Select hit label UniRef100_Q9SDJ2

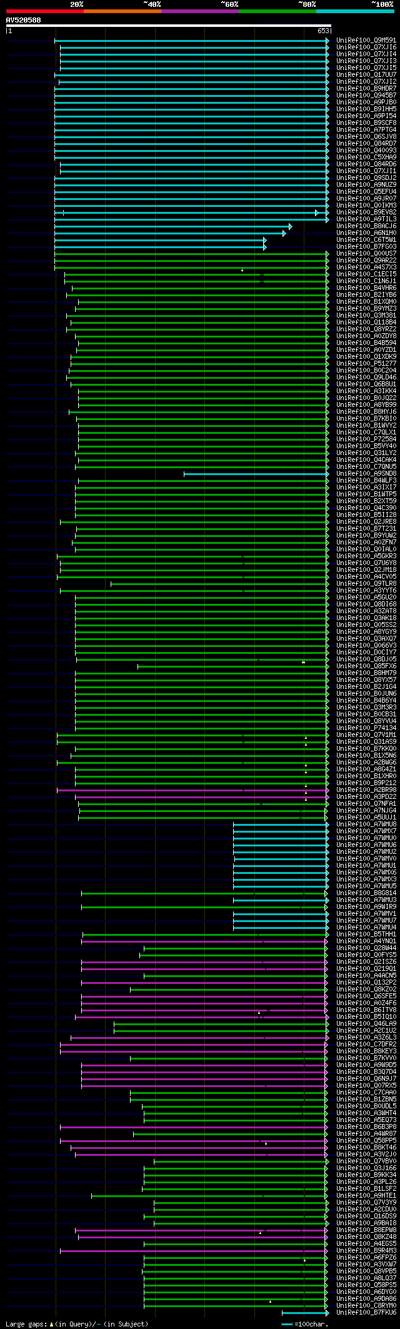pyautogui.click(x=366, y=178)
